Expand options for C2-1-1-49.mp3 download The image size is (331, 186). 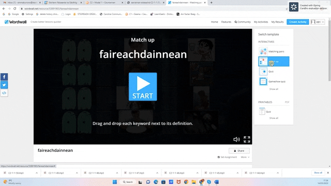click(77, 173)
